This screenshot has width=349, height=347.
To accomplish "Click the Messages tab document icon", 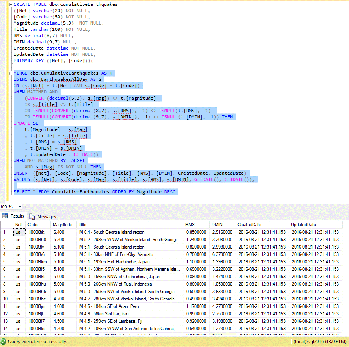I will pyautogui.click(x=32, y=216).
